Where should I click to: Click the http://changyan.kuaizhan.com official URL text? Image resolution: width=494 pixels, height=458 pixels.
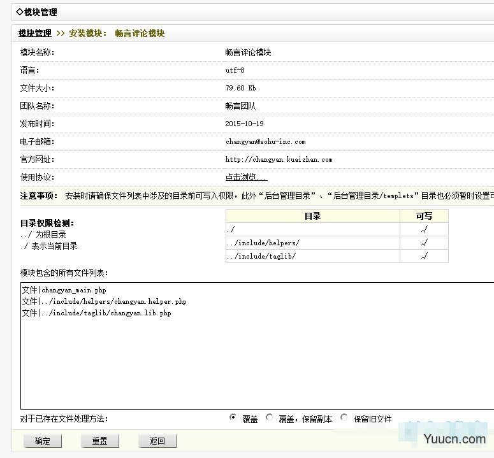click(x=279, y=159)
